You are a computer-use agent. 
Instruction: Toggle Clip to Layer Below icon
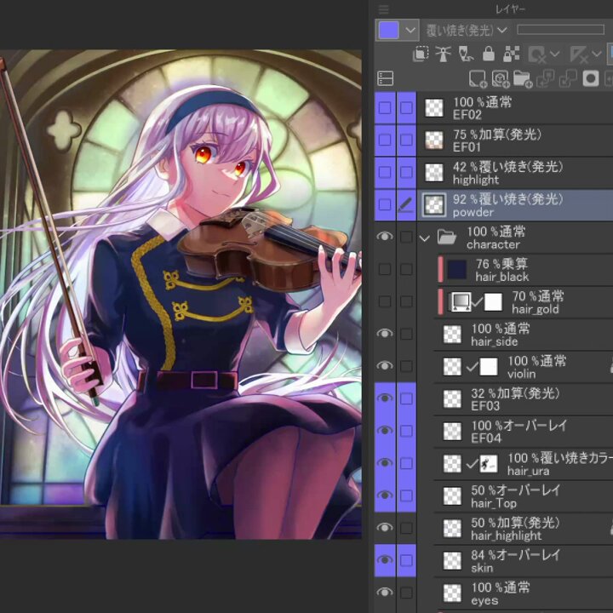[x=421, y=54]
